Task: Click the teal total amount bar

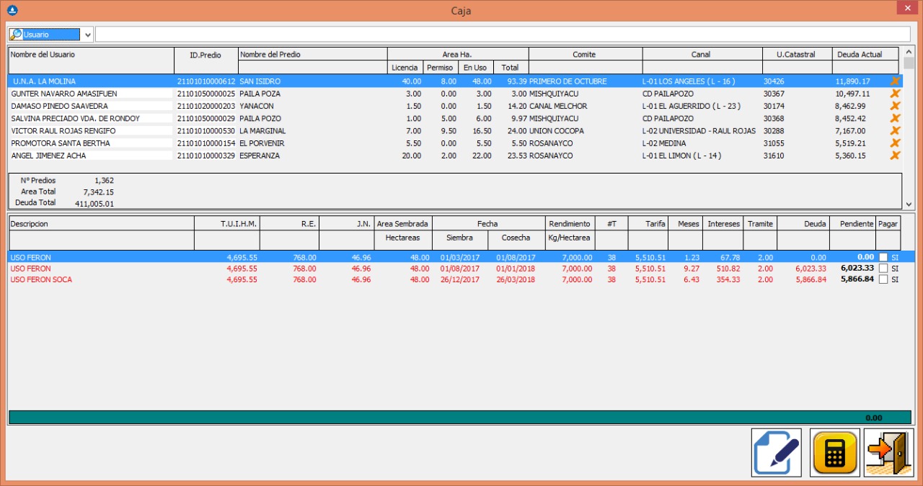Action: (460, 418)
